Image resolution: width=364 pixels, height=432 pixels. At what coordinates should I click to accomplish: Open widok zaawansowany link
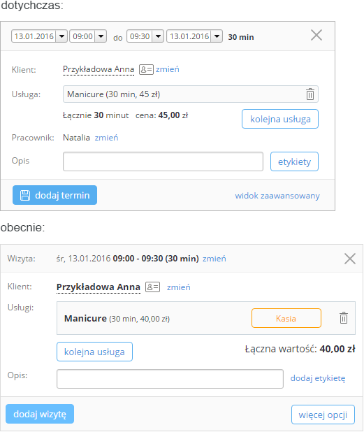coord(277,196)
